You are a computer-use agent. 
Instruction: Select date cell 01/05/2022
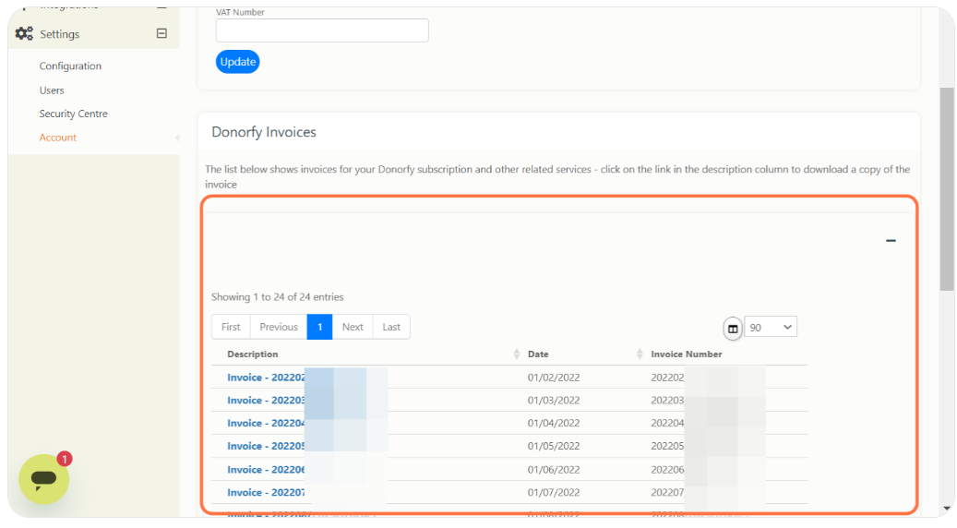coord(554,446)
